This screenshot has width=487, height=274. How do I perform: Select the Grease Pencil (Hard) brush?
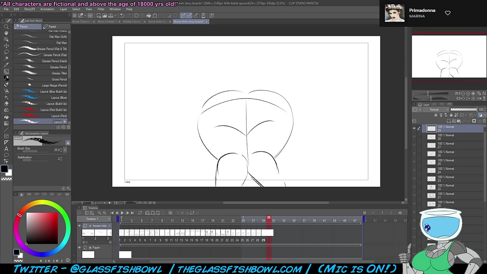(x=54, y=61)
